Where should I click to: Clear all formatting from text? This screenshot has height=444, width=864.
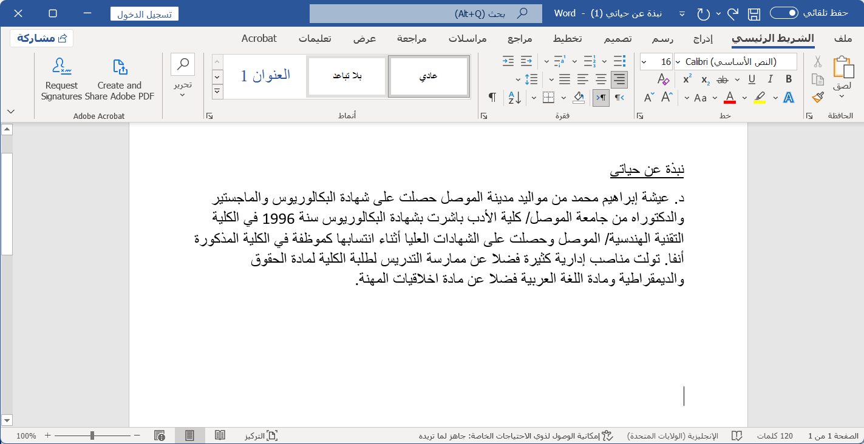[664, 79]
